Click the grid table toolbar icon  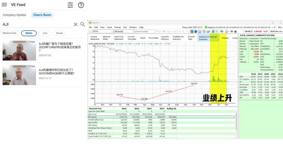click(217, 31)
